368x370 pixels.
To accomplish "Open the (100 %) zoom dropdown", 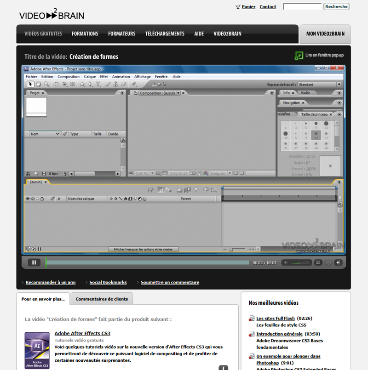I will point(152,173).
